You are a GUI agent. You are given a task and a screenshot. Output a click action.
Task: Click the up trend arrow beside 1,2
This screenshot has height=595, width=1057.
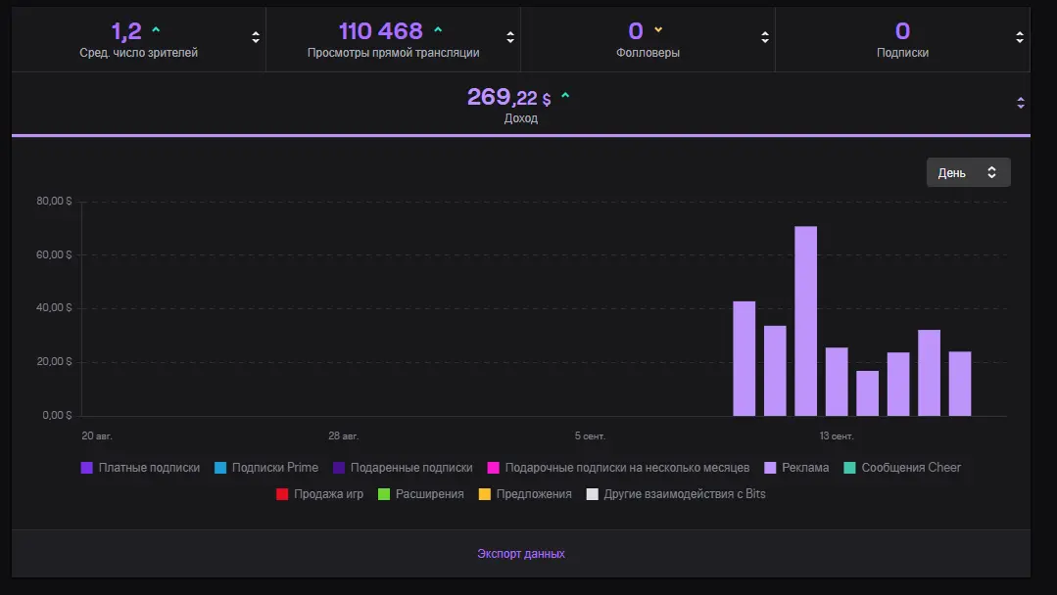click(157, 29)
